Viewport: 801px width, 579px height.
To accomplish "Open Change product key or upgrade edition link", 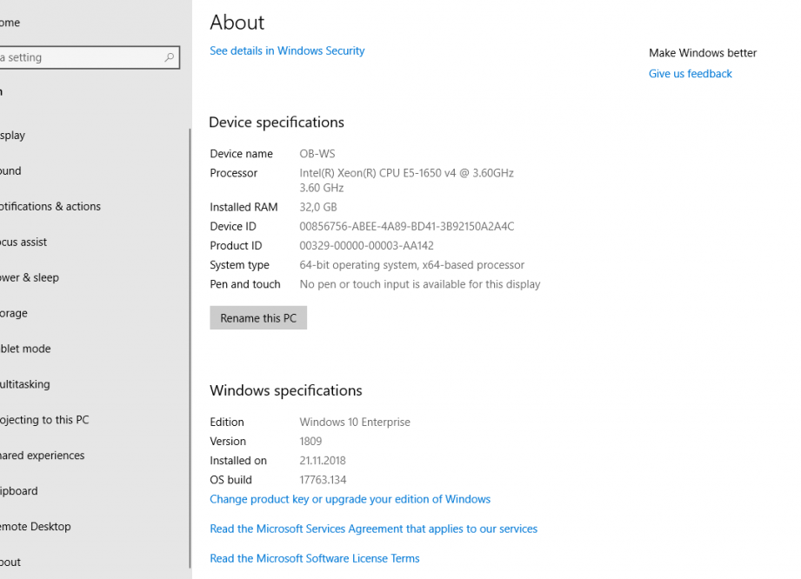I will click(350, 498).
